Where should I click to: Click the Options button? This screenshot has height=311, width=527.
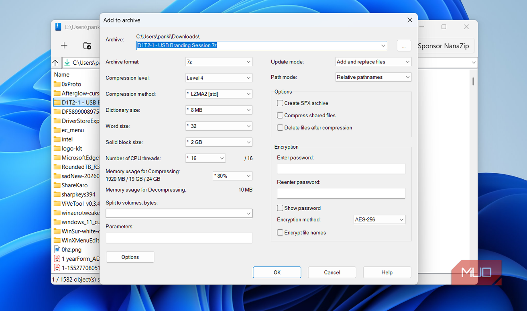[130, 257]
